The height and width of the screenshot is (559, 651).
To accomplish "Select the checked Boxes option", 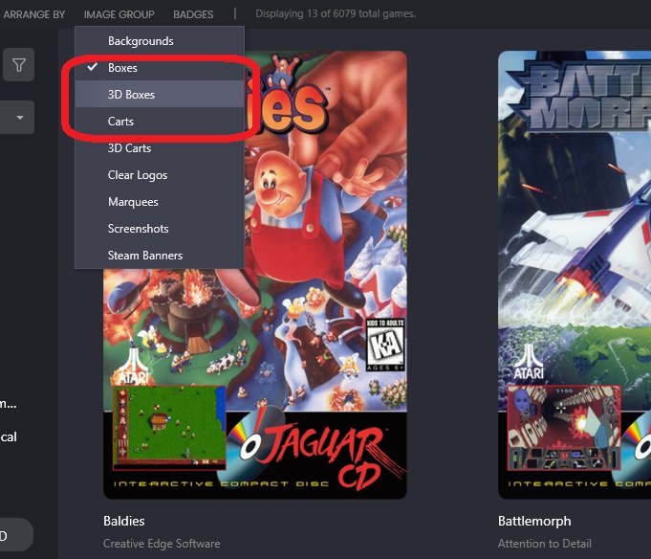I will [160, 67].
